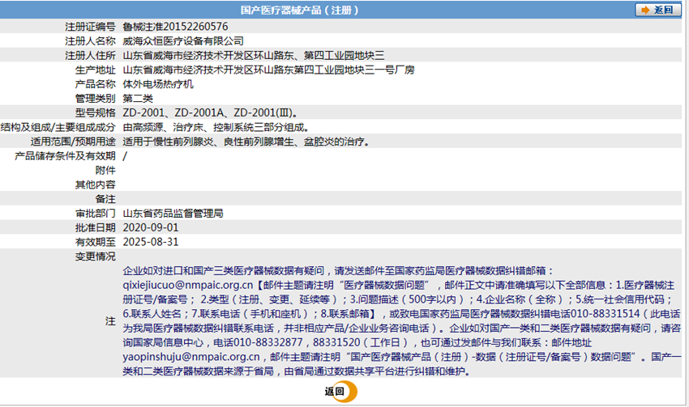Image resolution: width=689 pixels, height=407 pixels.
Task: Click the 附件 label
Action: point(105,171)
